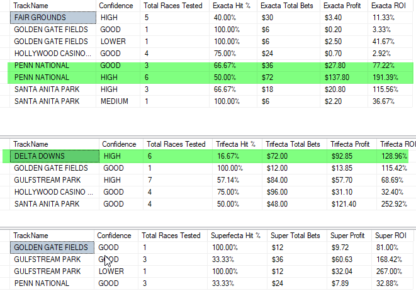
Task: Click the $2.50 profit cell
Action: [x=344, y=42]
